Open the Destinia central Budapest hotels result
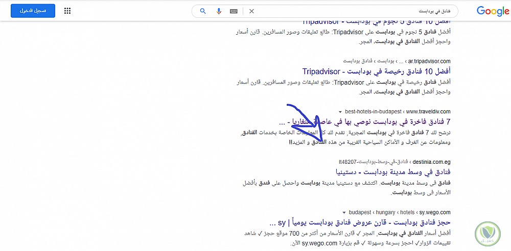Screen dimensions: 511x251 tap(392, 171)
